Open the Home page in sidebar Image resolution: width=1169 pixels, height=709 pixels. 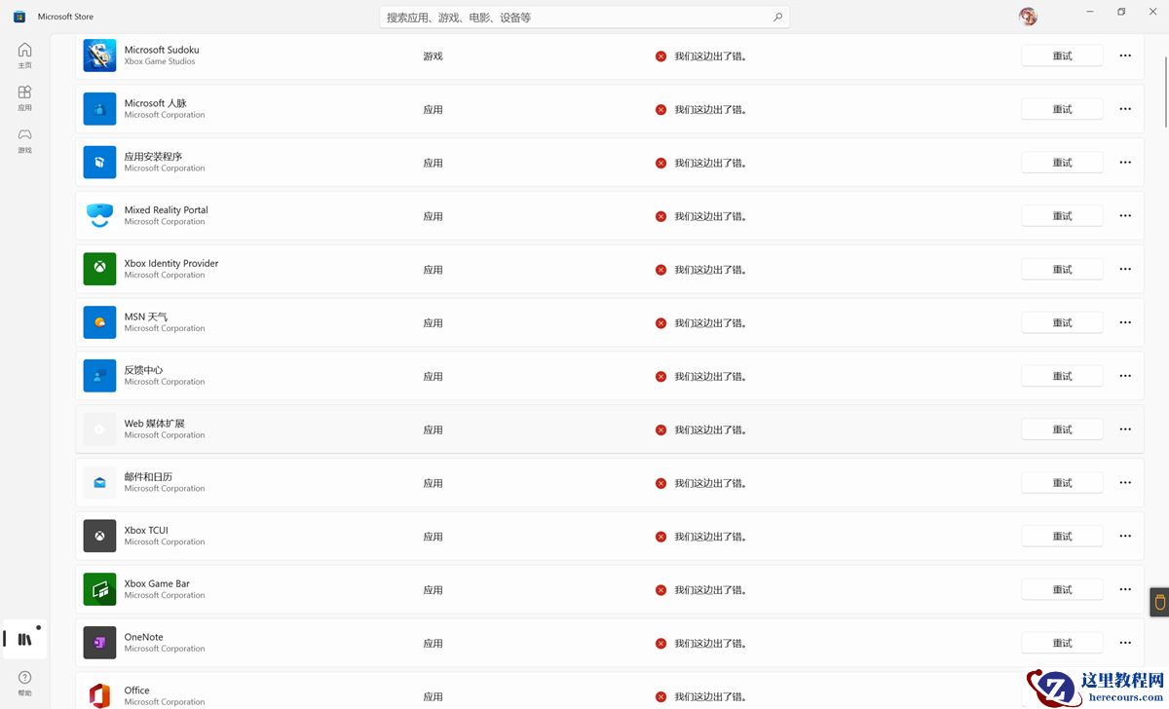point(24,56)
